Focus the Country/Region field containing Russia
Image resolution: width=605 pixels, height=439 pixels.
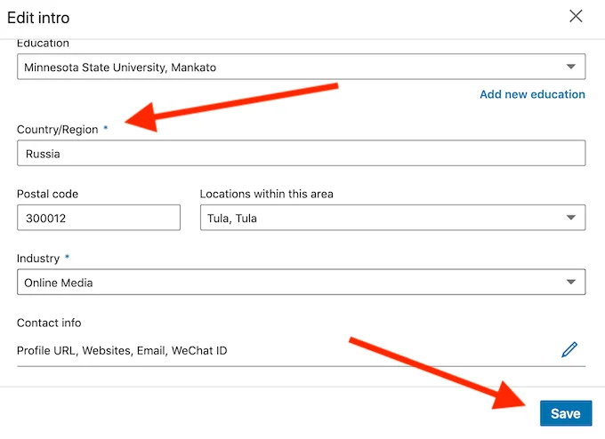coord(301,154)
